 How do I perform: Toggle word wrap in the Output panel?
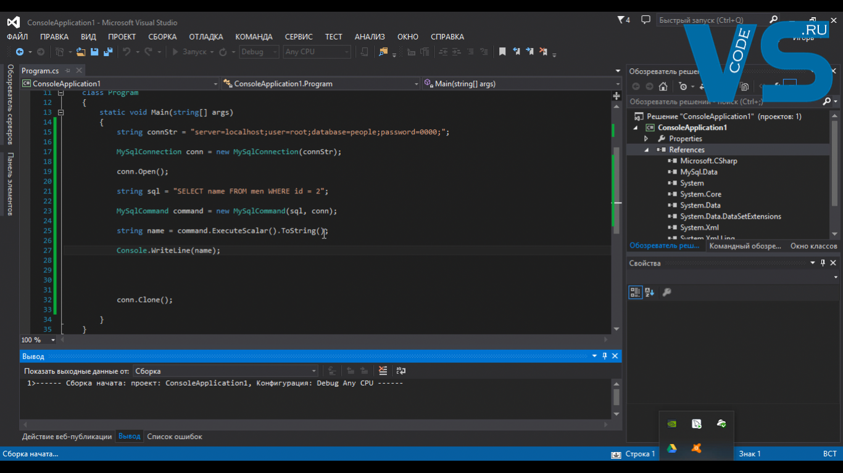tap(401, 371)
